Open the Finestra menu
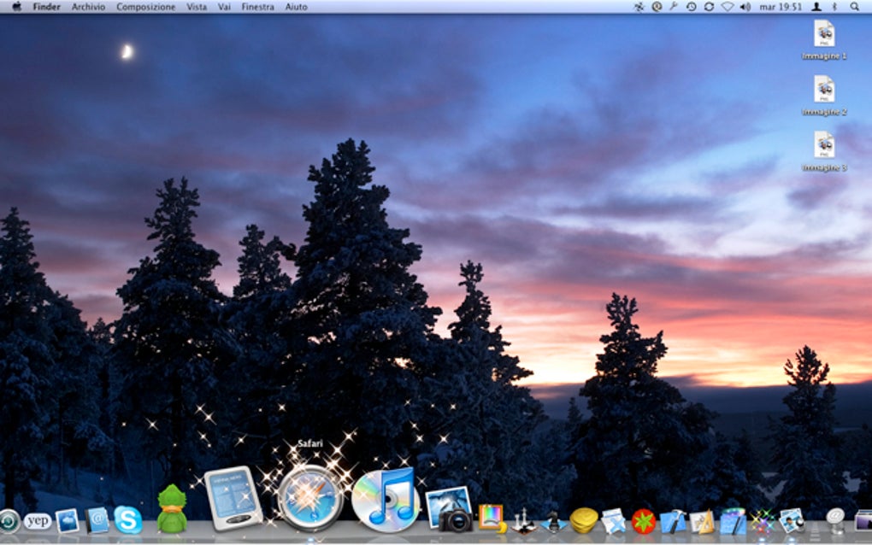This screenshot has width=872, height=545. pyautogui.click(x=257, y=7)
